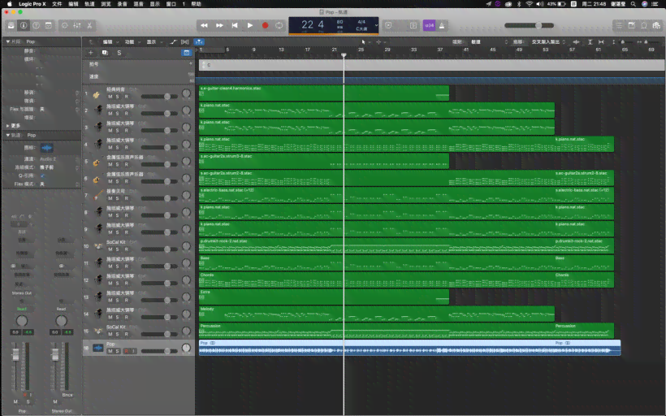This screenshot has height=416, width=666.
Task: Toggle the blue Catch playhead button
Action: coord(199,42)
